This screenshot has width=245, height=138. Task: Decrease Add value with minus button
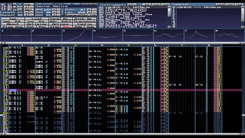tap(59, 15)
